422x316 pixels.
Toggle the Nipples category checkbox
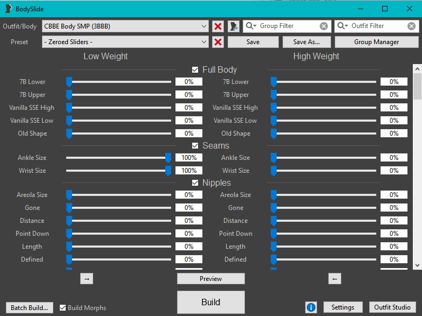(x=195, y=183)
